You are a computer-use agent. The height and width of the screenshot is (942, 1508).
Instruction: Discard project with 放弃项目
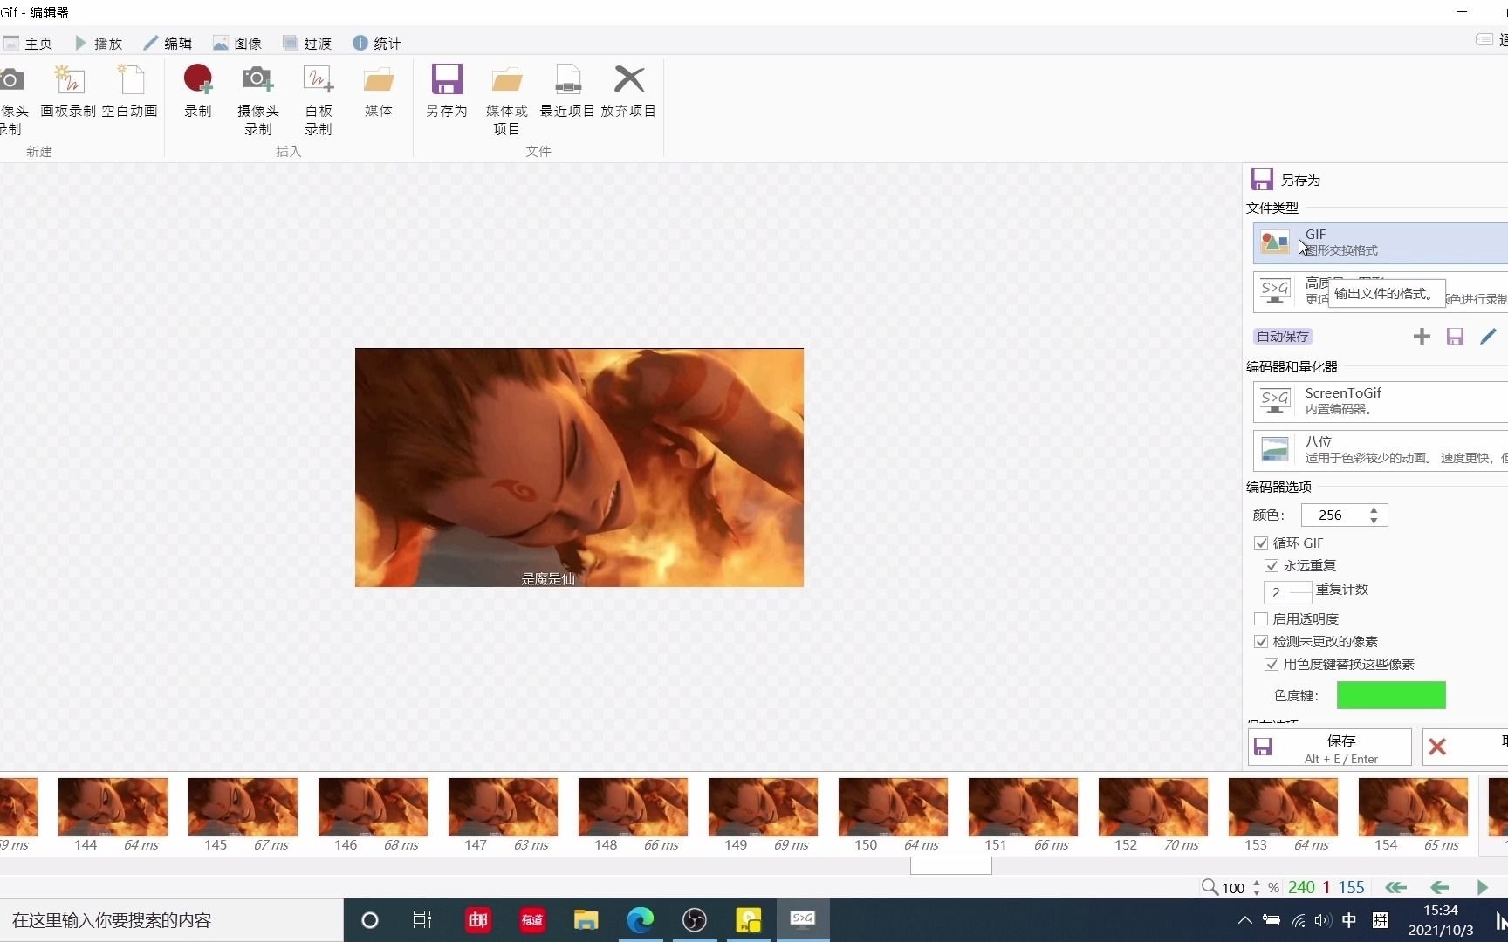[x=628, y=92]
